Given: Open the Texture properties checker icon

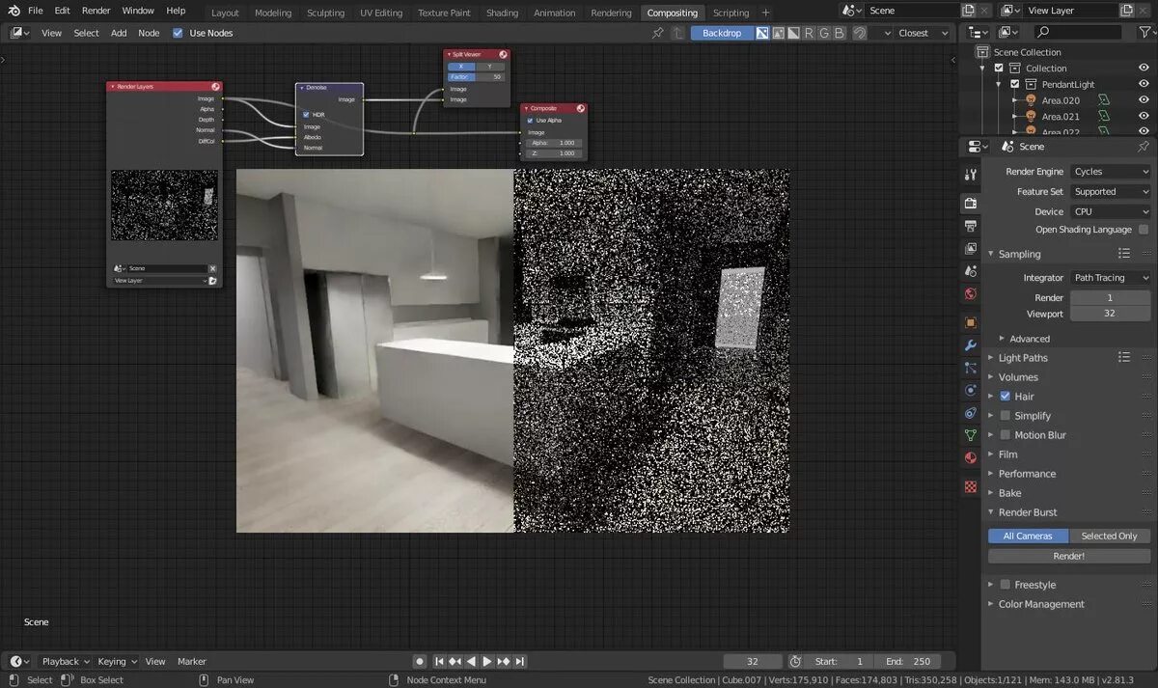Looking at the screenshot, I should [971, 487].
